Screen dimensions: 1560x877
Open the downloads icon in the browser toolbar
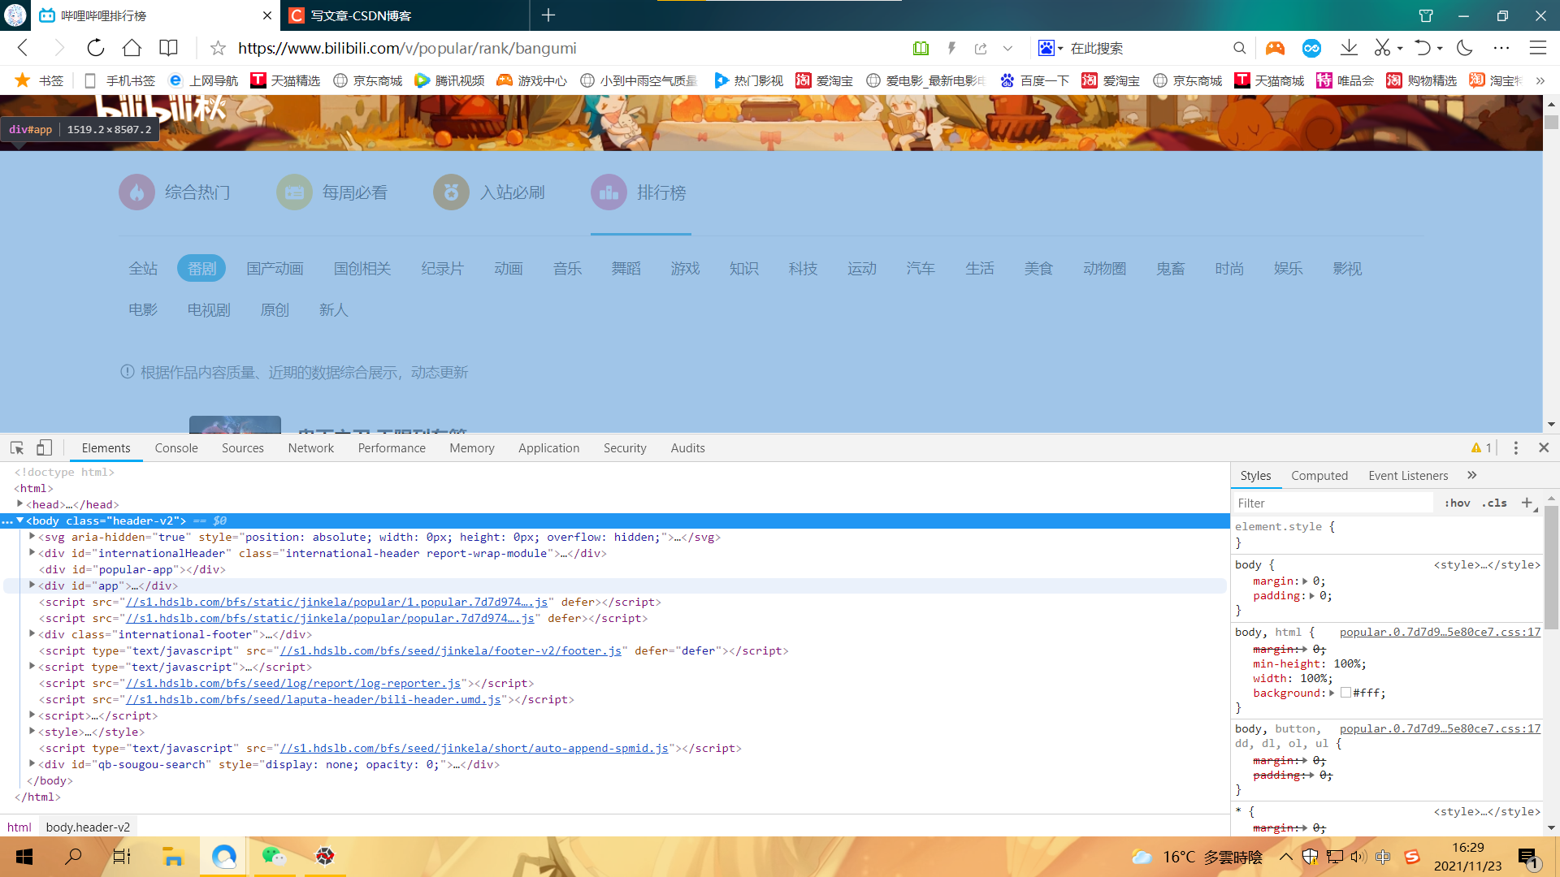(x=1349, y=48)
